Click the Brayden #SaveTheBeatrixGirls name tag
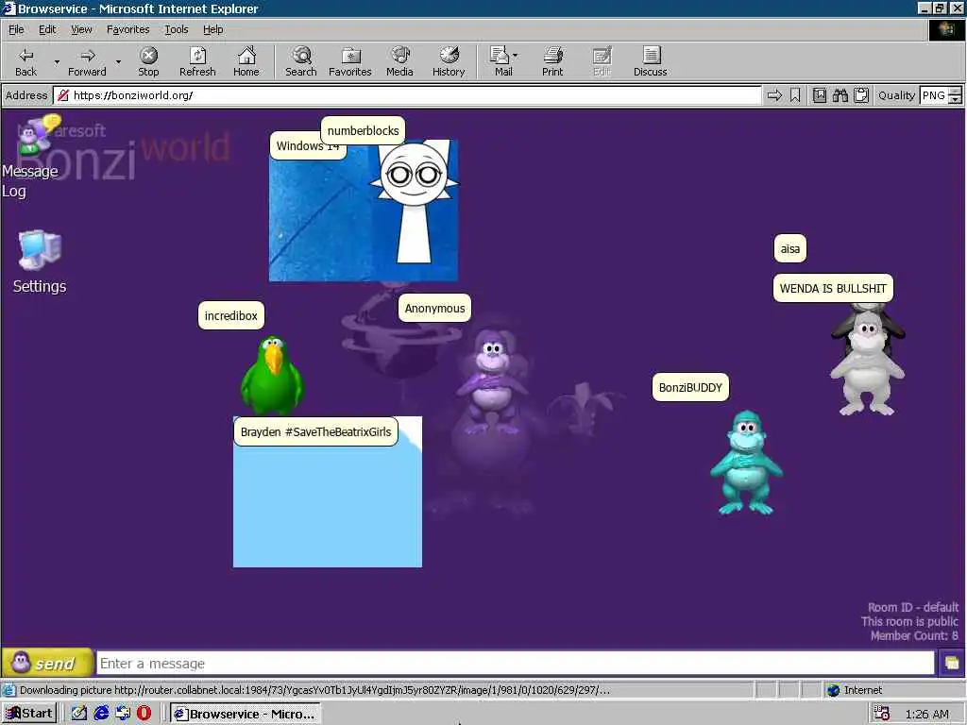Image resolution: width=967 pixels, height=725 pixels. pos(315,432)
